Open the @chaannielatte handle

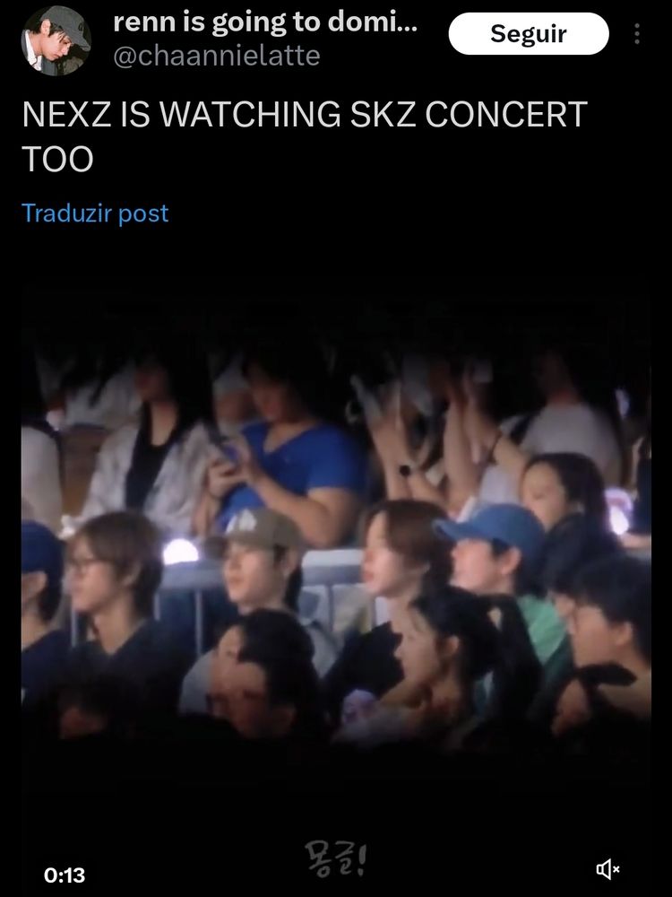(217, 56)
